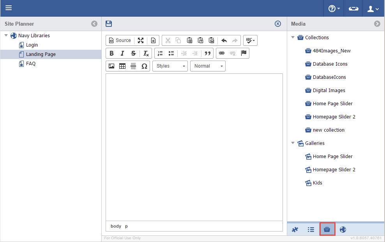Screen dimensions: 385x242
Task: Maximize the editor using the expand icon
Action: click(x=141, y=40)
